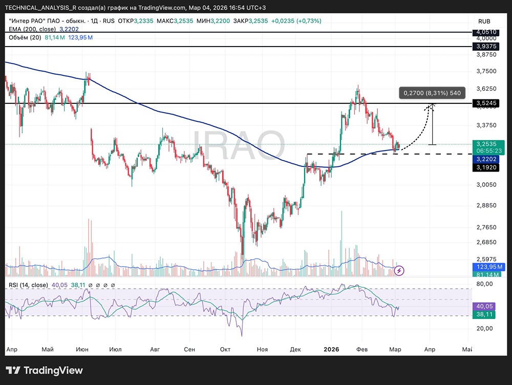Screen dimensions: 512x385
Task: Click the 80,00 RSI scale label
Action: [484, 284]
